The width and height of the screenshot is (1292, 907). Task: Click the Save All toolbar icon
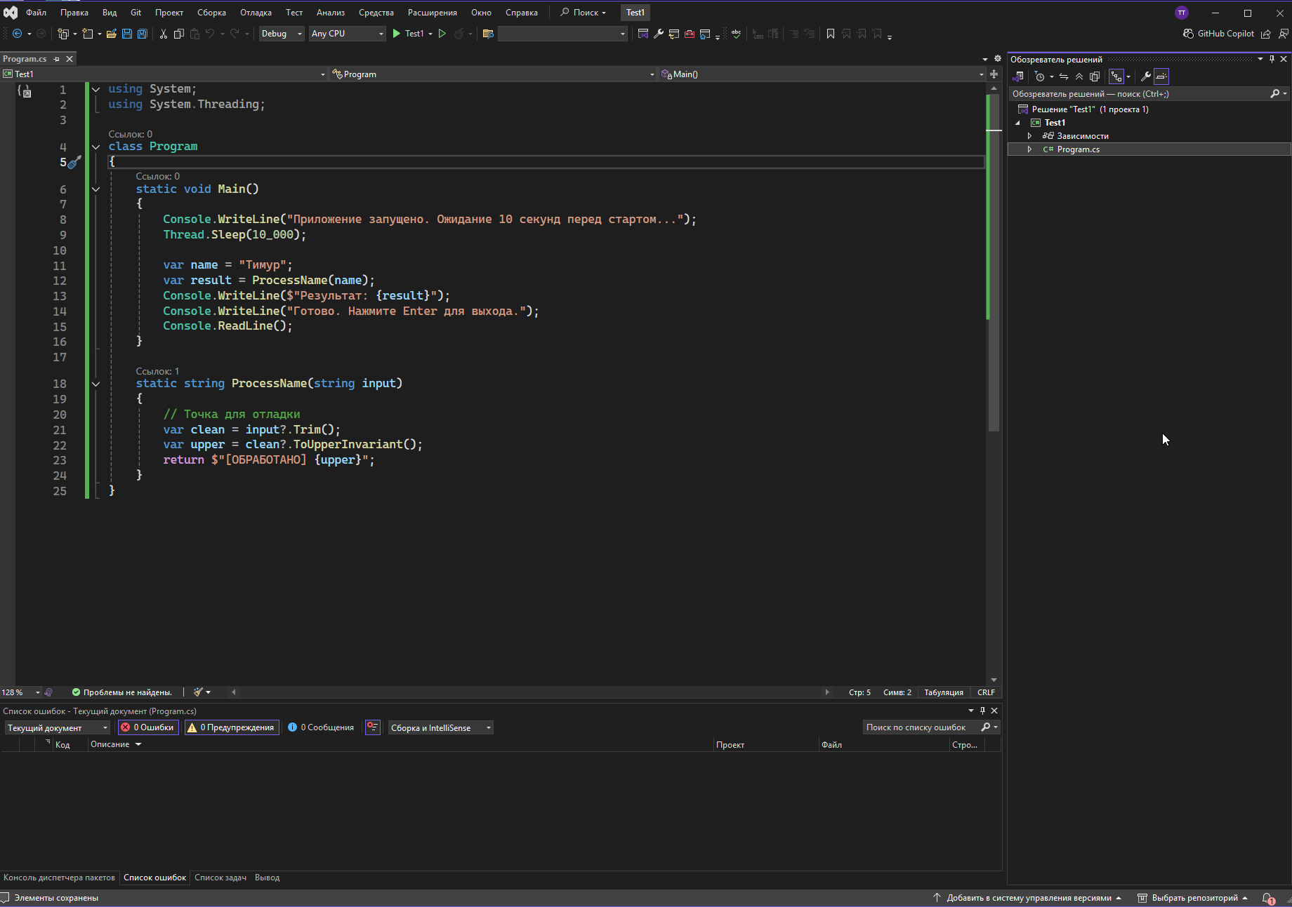click(x=143, y=34)
